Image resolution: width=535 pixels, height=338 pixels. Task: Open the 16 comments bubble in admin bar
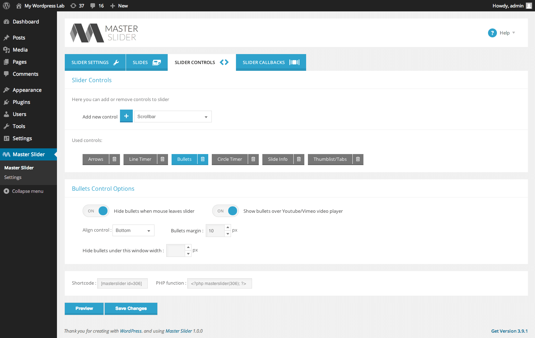[x=97, y=6]
